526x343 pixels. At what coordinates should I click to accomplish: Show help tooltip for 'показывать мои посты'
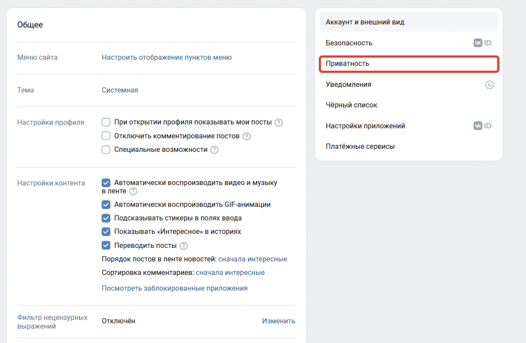(279, 122)
